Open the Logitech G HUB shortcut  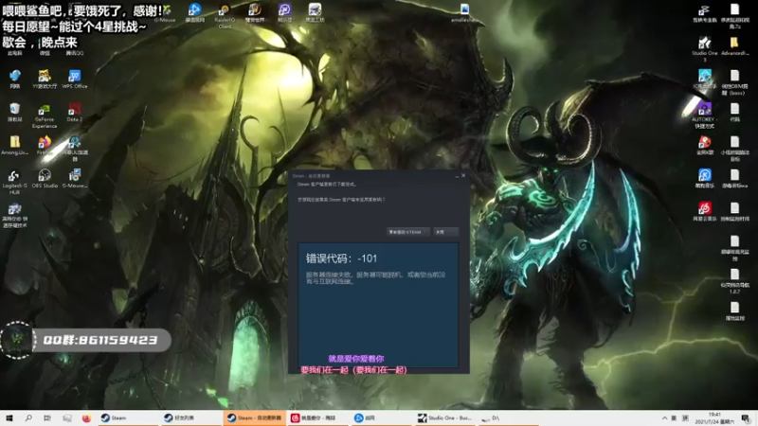(x=14, y=181)
